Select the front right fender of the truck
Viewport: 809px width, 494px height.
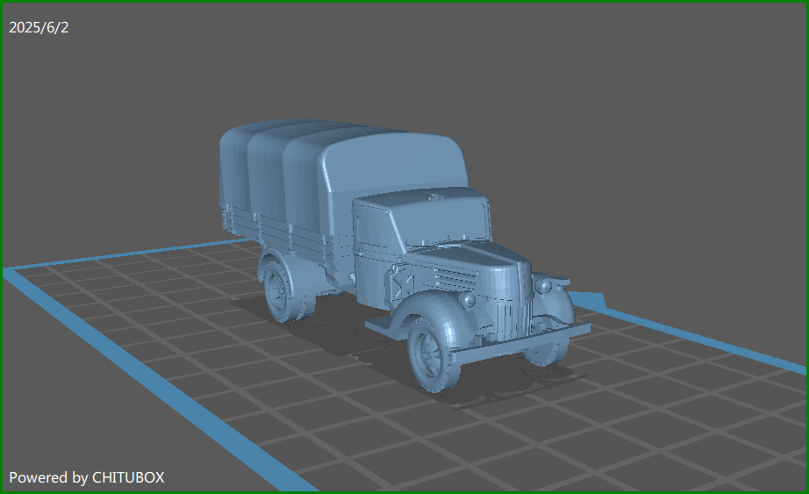click(x=553, y=303)
